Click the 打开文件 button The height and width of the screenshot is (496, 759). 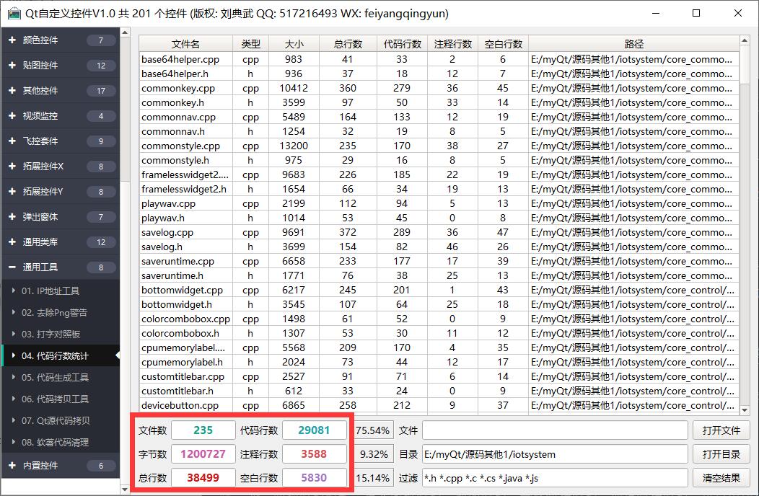coord(721,430)
